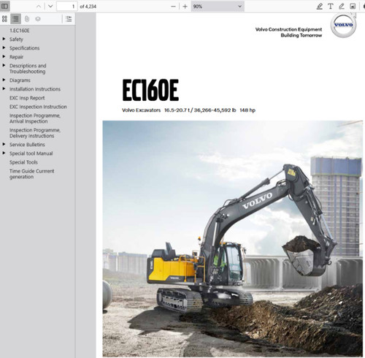Open the Safety bookmark
This screenshot has width=365, height=358.
pyautogui.click(x=16, y=39)
